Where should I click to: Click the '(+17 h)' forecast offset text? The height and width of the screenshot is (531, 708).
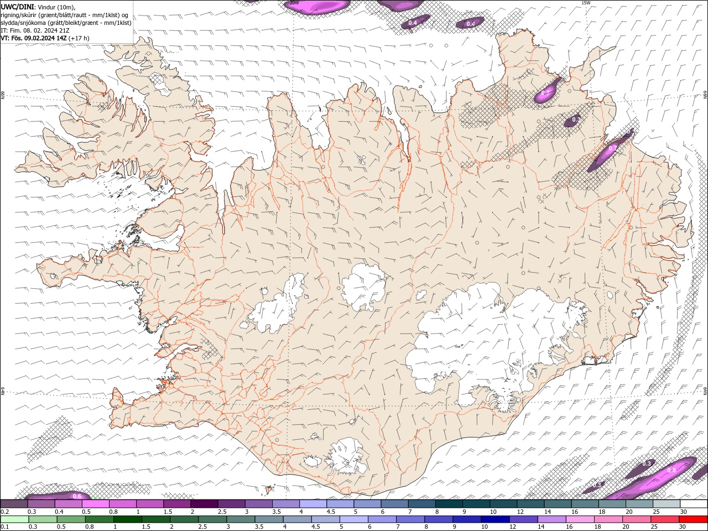pos(80,38)
